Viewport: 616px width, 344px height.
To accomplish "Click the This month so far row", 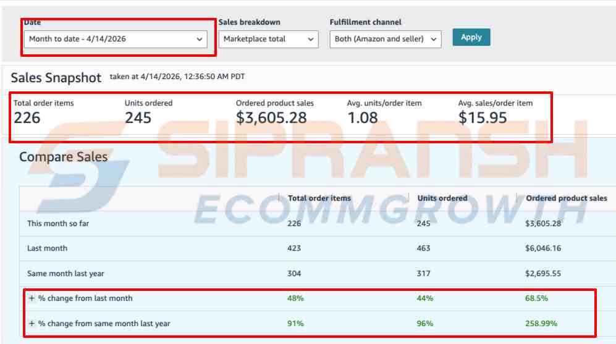I will tap(58, 224).
